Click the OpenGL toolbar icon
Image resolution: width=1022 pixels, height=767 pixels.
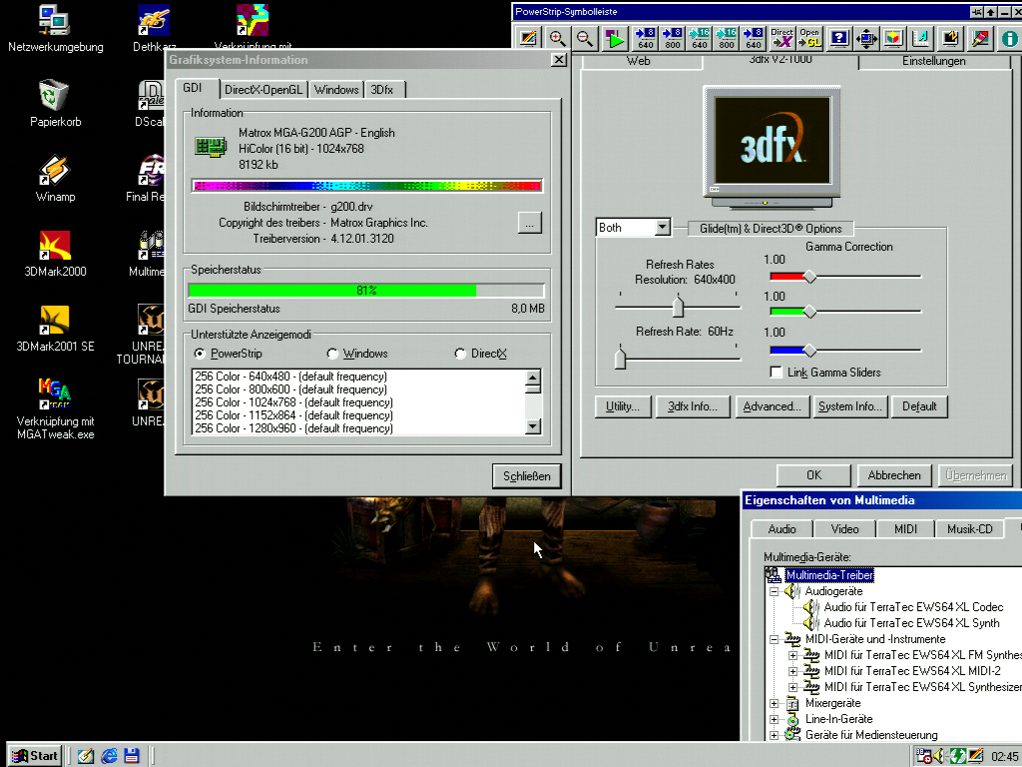point(809,39)
